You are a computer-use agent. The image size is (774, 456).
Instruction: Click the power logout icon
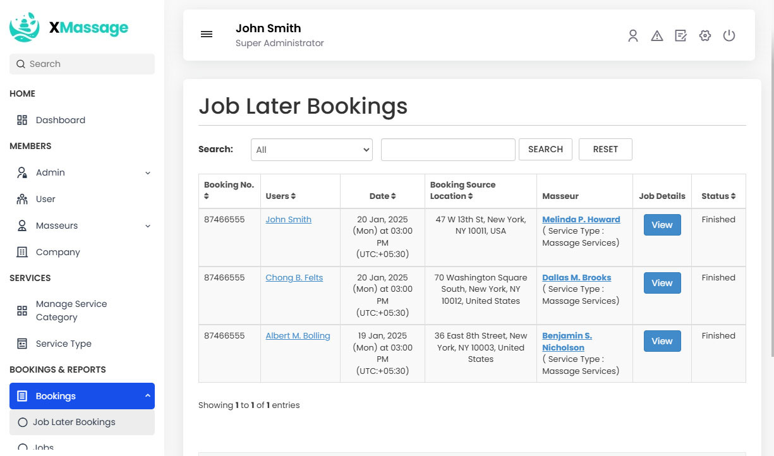coord(729,36)
